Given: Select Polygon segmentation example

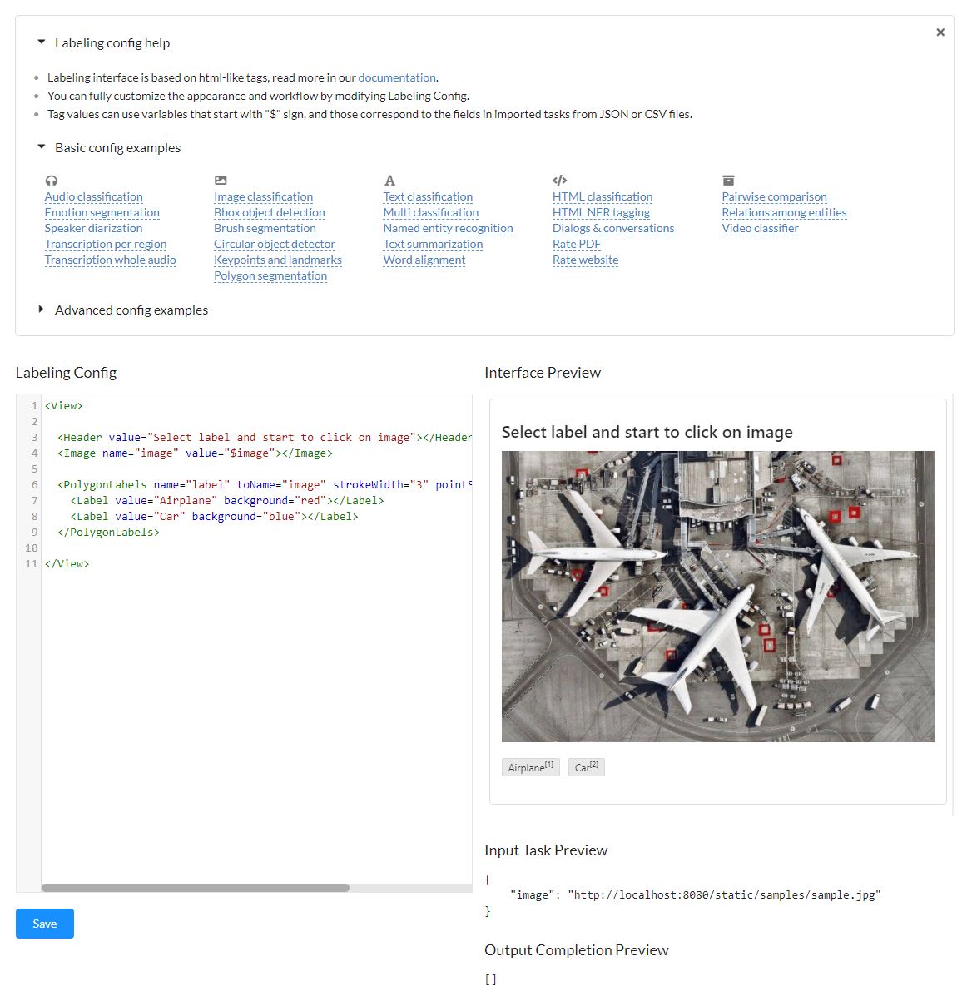Looking at the screenshot, I should (x=270, y=276).
